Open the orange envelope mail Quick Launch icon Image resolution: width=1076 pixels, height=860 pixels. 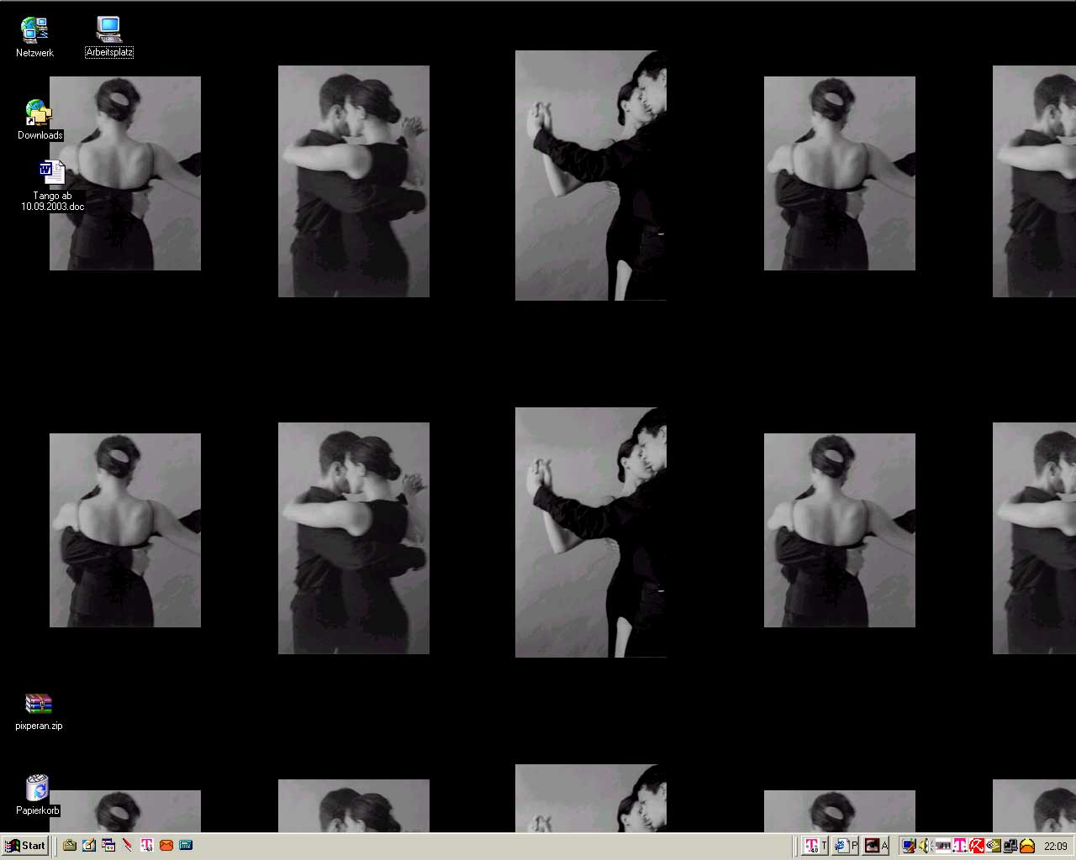pyautogui.click(x=166, y=846)
